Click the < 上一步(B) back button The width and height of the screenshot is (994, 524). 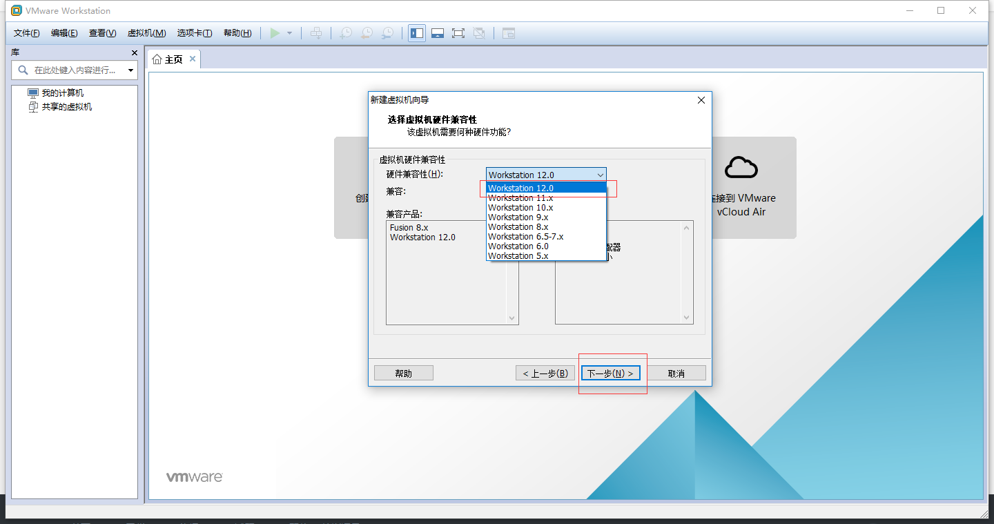[545, 373]
